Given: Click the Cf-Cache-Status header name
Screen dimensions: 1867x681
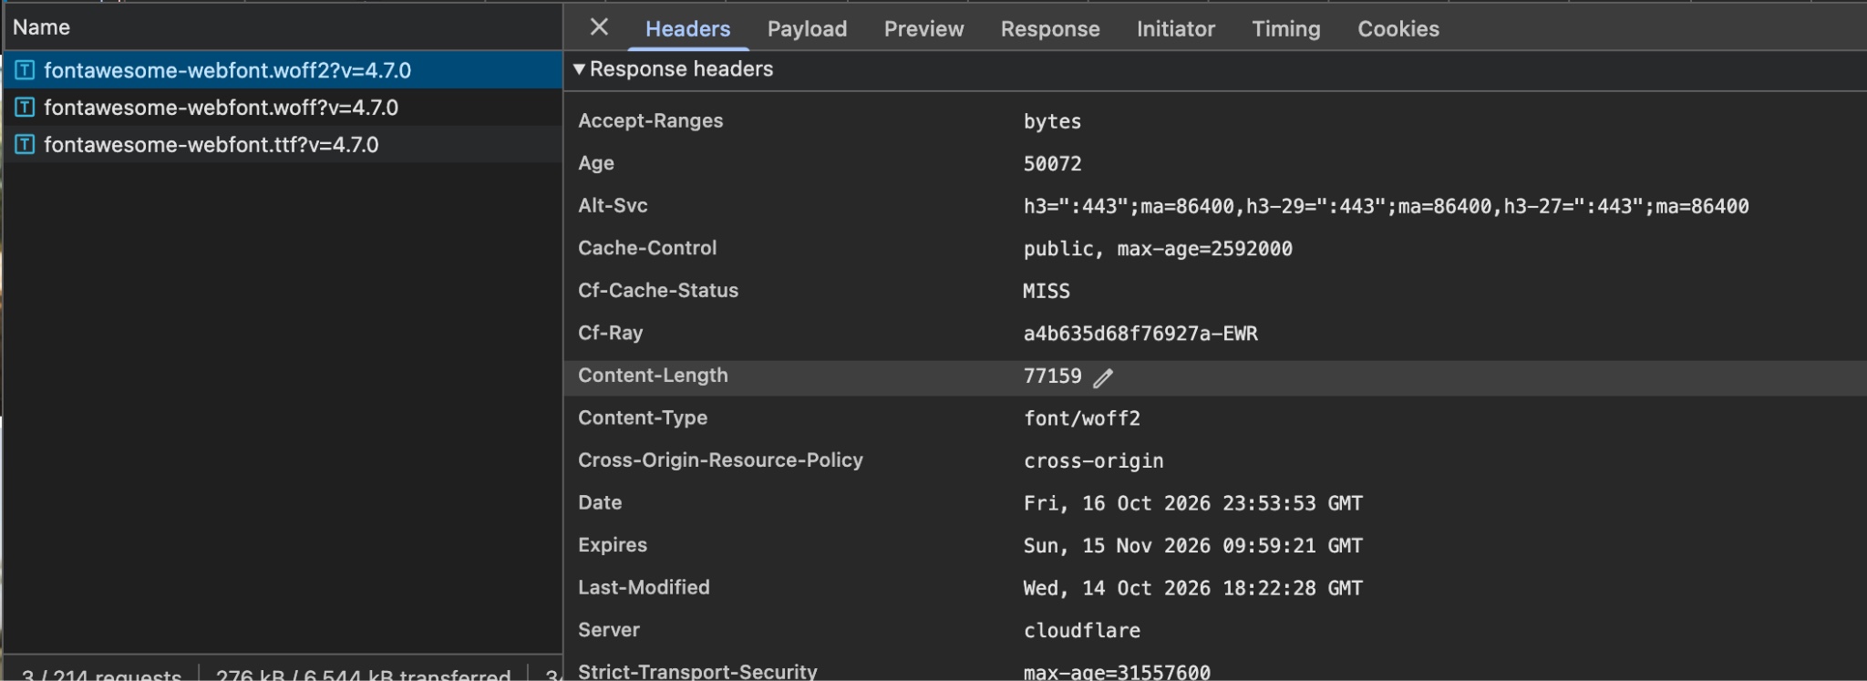Looking at the screenshot, I should click(x=658, y=290).
